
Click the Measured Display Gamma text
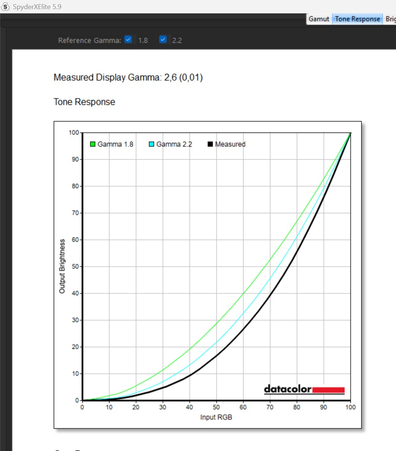[x=128, y=78]
